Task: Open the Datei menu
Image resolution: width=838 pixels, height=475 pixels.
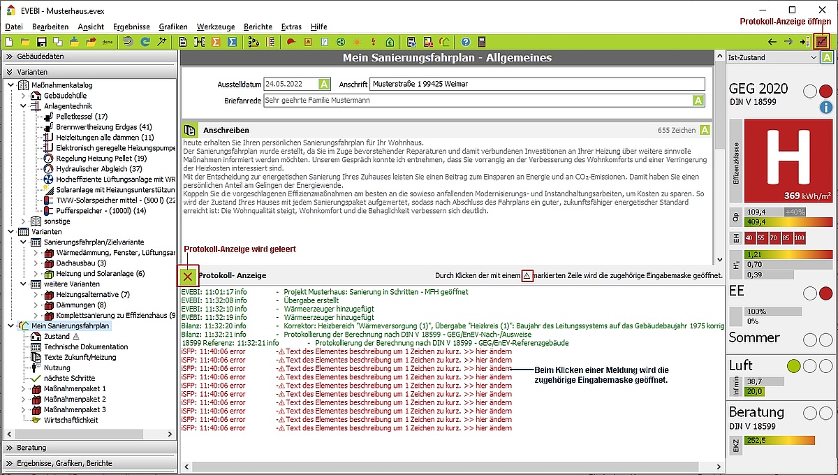Action: (x=14, y=27)
